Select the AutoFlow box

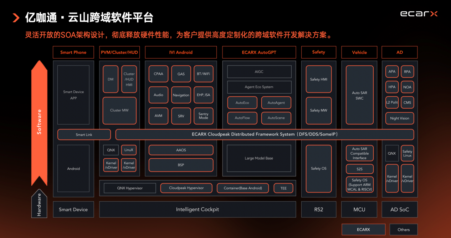pos(242,118)
